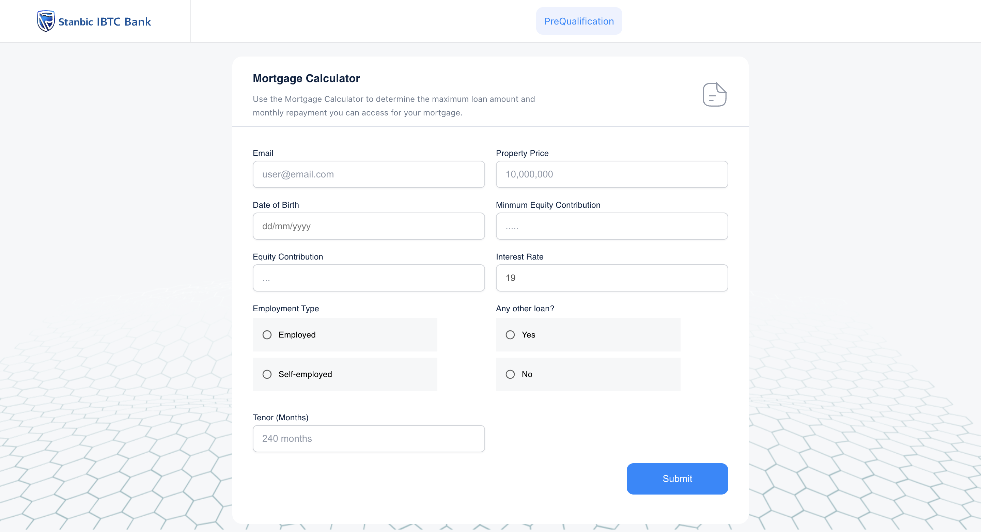The height and width of the screenshot is (532, 981).
Task: Focus the Email input field
Action: pos(368,174)
